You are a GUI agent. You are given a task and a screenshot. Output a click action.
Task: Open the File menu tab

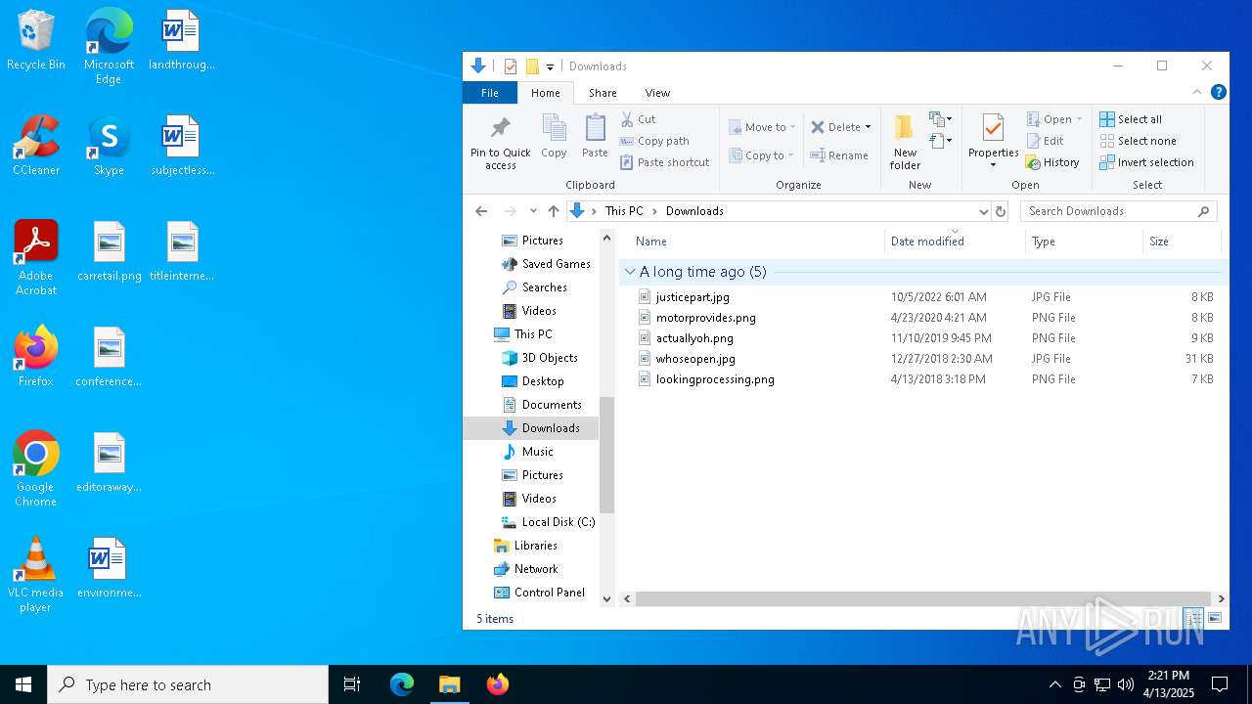(490, 93)
